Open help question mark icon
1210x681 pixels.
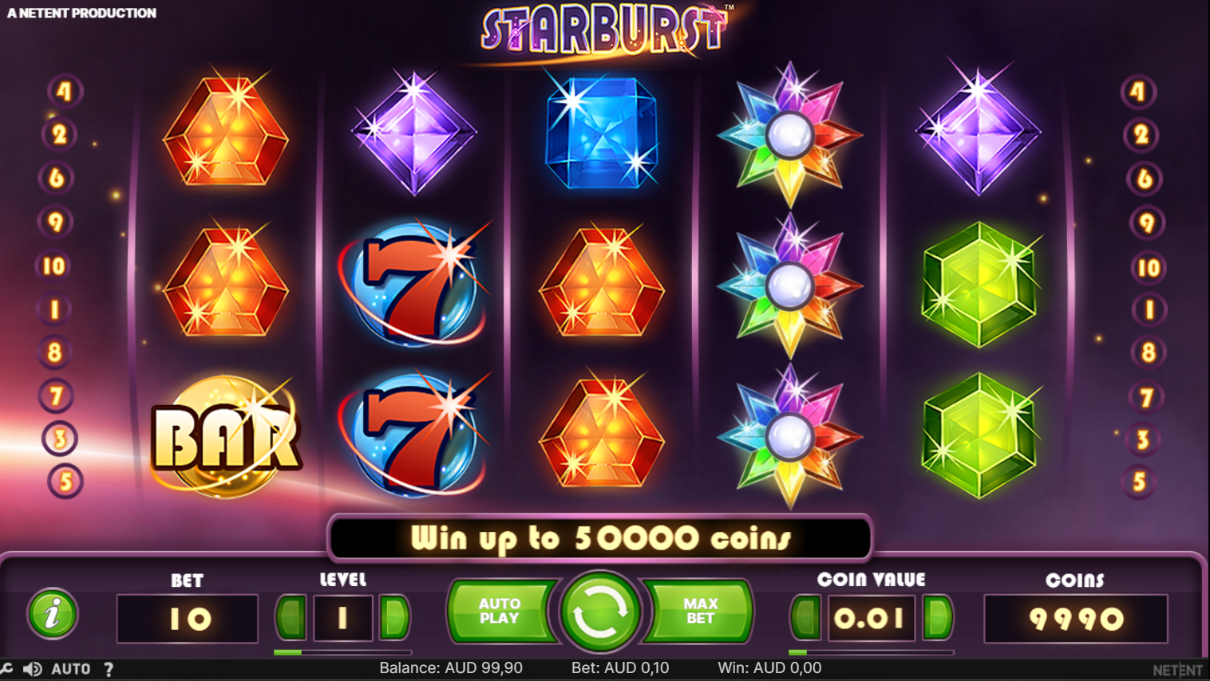tap(109, 669)
